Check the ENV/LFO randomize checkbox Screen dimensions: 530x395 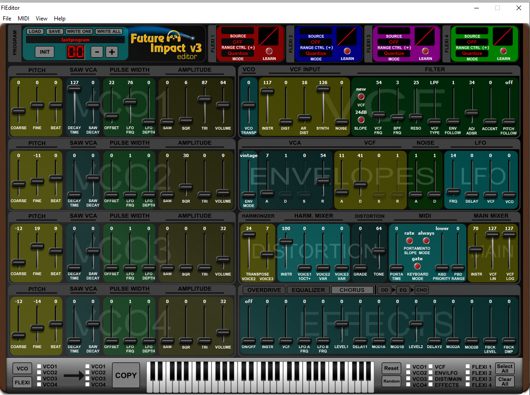tap(431, 373)
